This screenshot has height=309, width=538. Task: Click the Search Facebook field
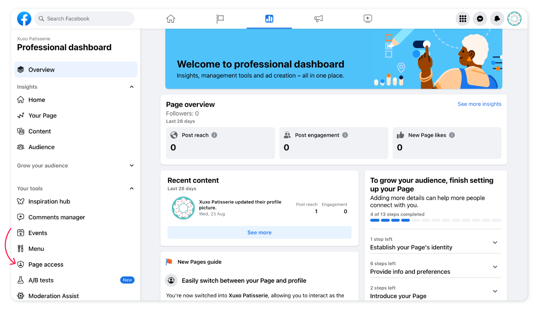[x=84, y=19]
